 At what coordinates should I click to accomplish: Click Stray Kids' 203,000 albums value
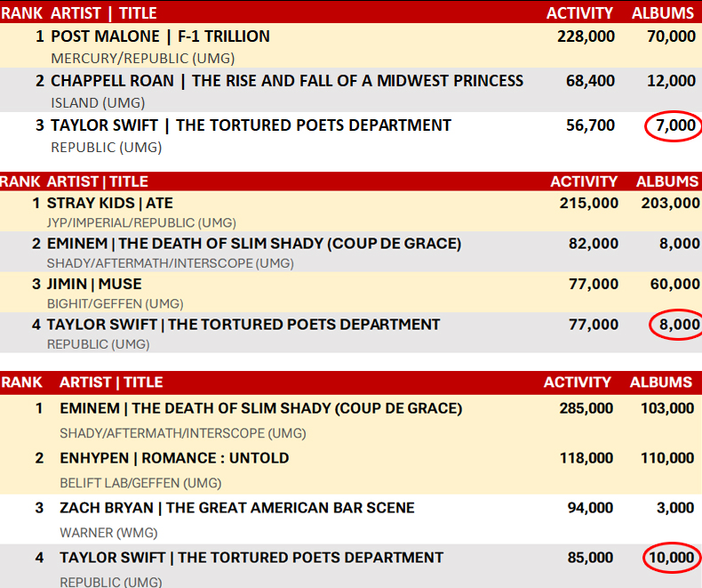(670, 203)
